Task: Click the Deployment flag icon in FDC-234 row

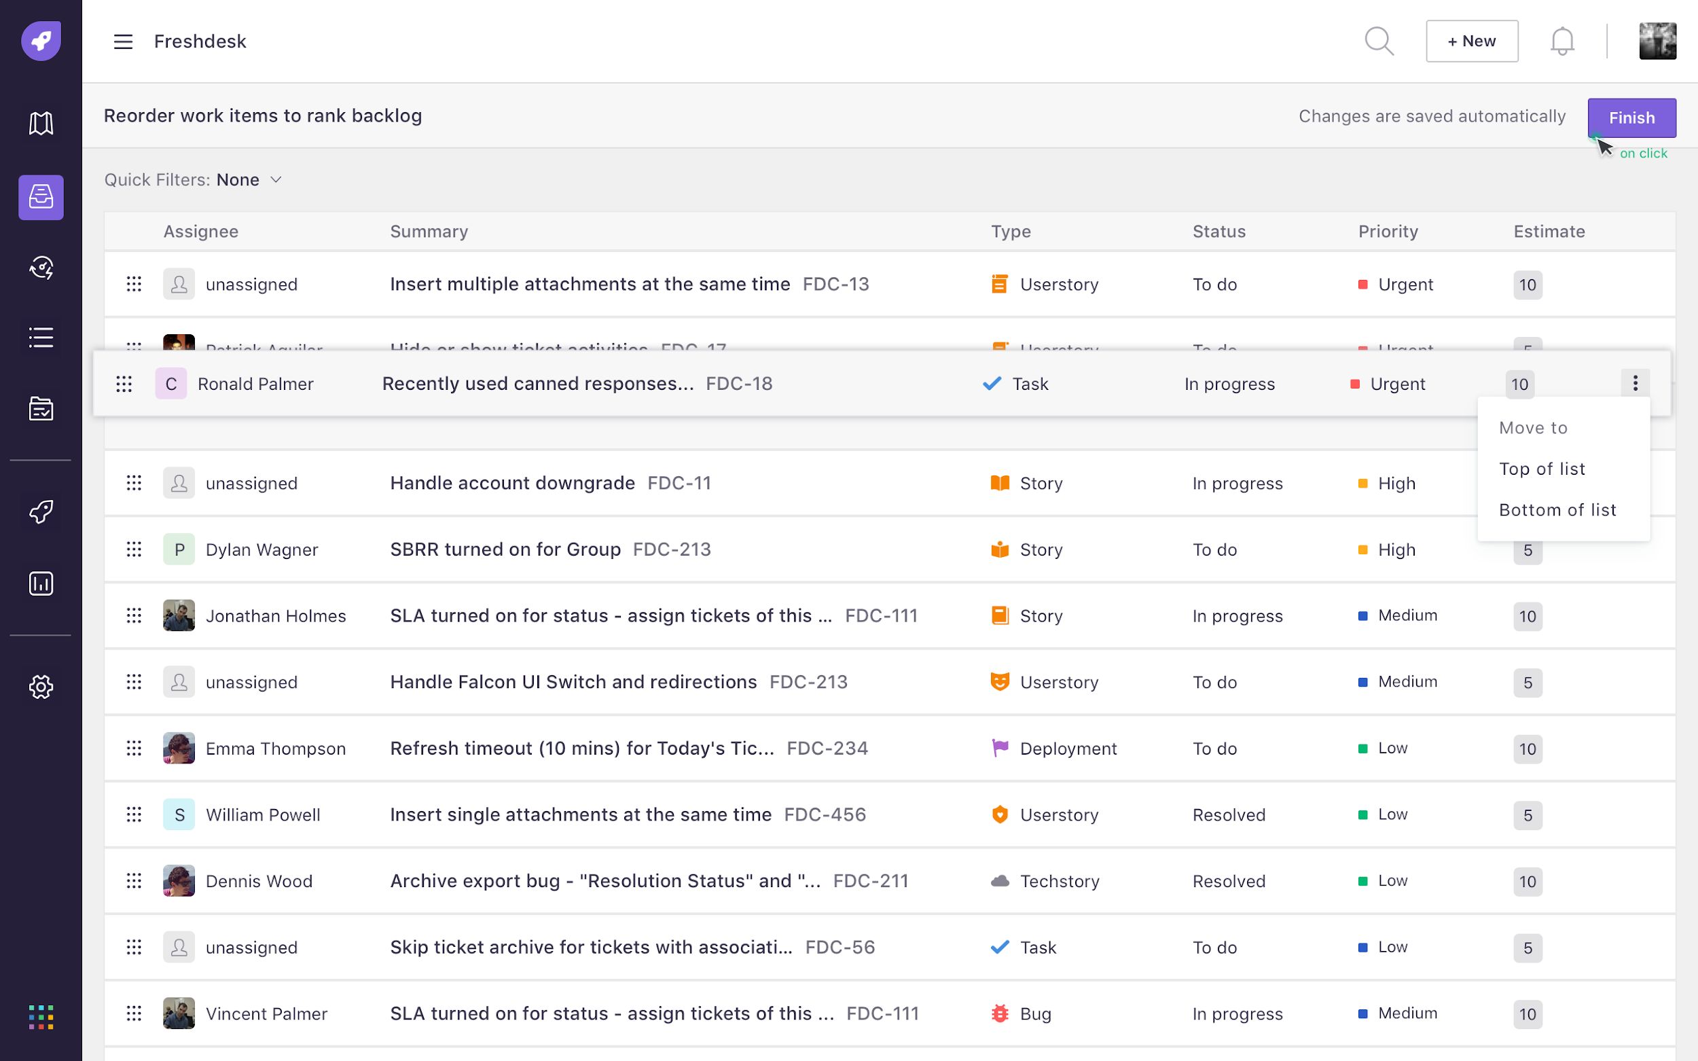Action: point(1000,748)
